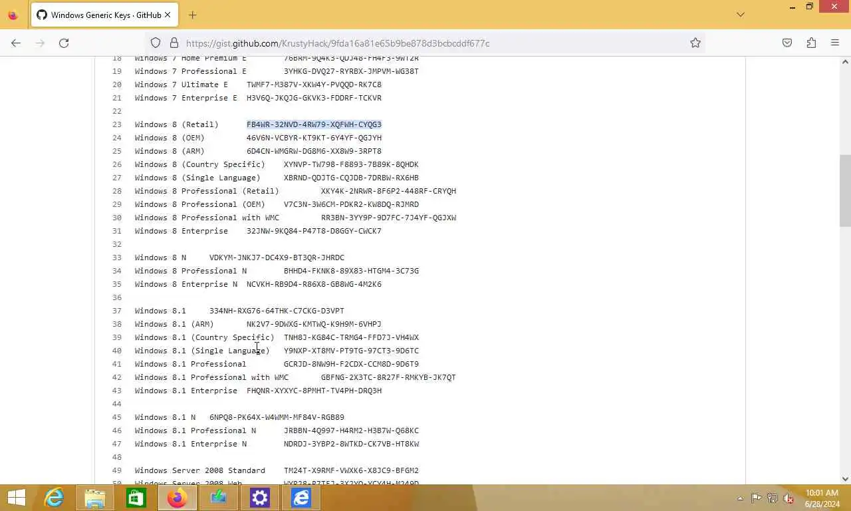
Task: Click line number 45 in gist
Action: coord(117,417)
